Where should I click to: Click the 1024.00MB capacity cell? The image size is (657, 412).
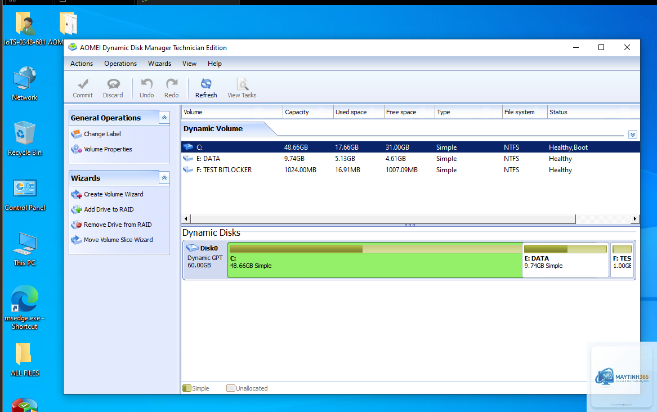coord(300,169)
